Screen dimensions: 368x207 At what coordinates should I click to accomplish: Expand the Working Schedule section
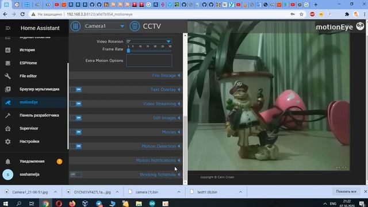(x=160, y=174)
